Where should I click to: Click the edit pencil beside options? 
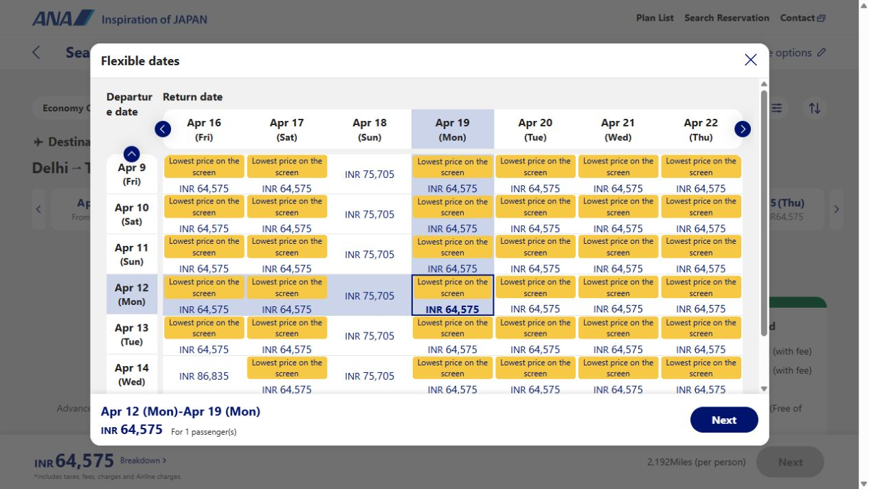coord(822,52)
